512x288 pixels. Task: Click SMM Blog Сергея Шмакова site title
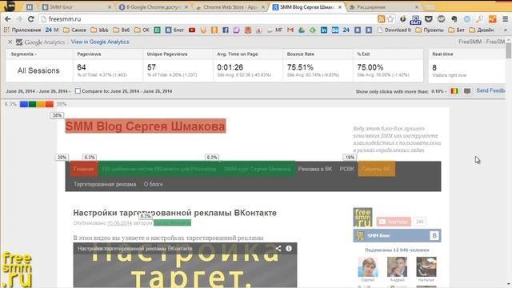coord(146,126)
